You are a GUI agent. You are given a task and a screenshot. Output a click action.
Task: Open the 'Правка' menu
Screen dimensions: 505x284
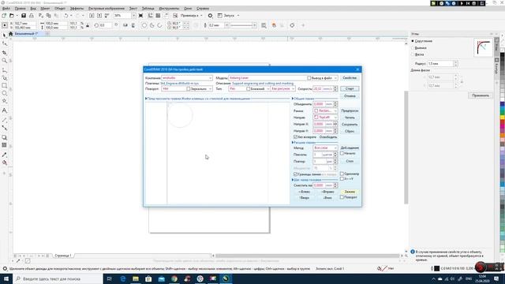pyautogui.click(x=20, y=9)
